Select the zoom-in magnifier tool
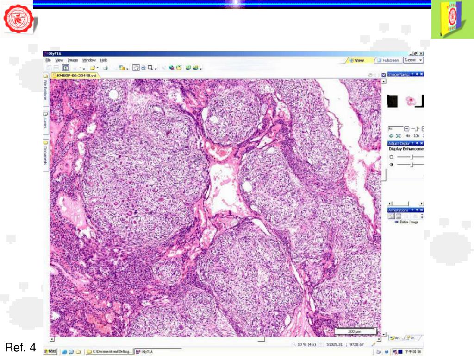Image resolution: width=474 pixels, height=356 pixels. click(x=143, y=68)
